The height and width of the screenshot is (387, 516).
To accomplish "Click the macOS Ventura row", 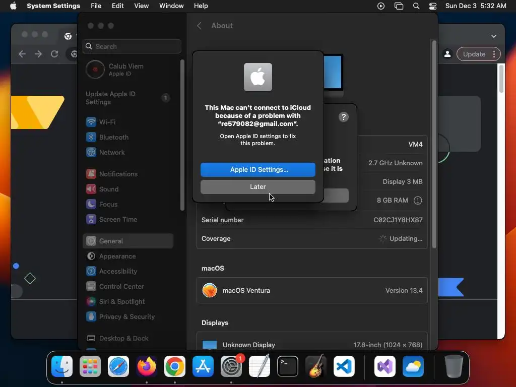I will click(312, 290).
